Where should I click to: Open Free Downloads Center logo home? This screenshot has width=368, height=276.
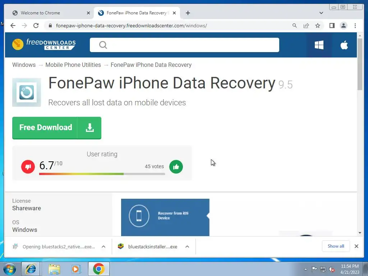pos(44,44)
